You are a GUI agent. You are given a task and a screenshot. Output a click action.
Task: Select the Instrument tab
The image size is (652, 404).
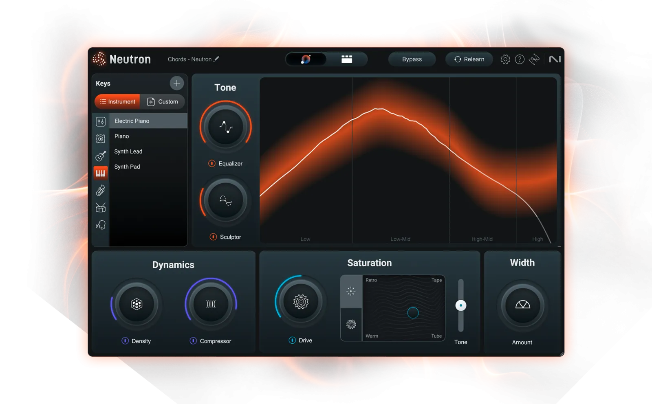117,101
